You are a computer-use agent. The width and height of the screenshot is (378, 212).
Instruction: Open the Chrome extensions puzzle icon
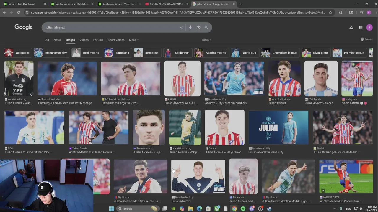(340, 12)
